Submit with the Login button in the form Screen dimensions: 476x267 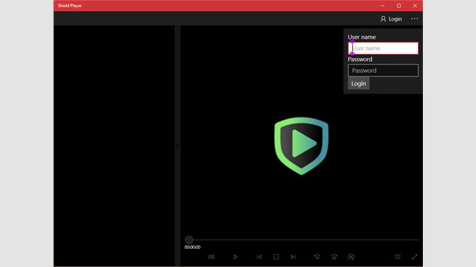point(358,83)
